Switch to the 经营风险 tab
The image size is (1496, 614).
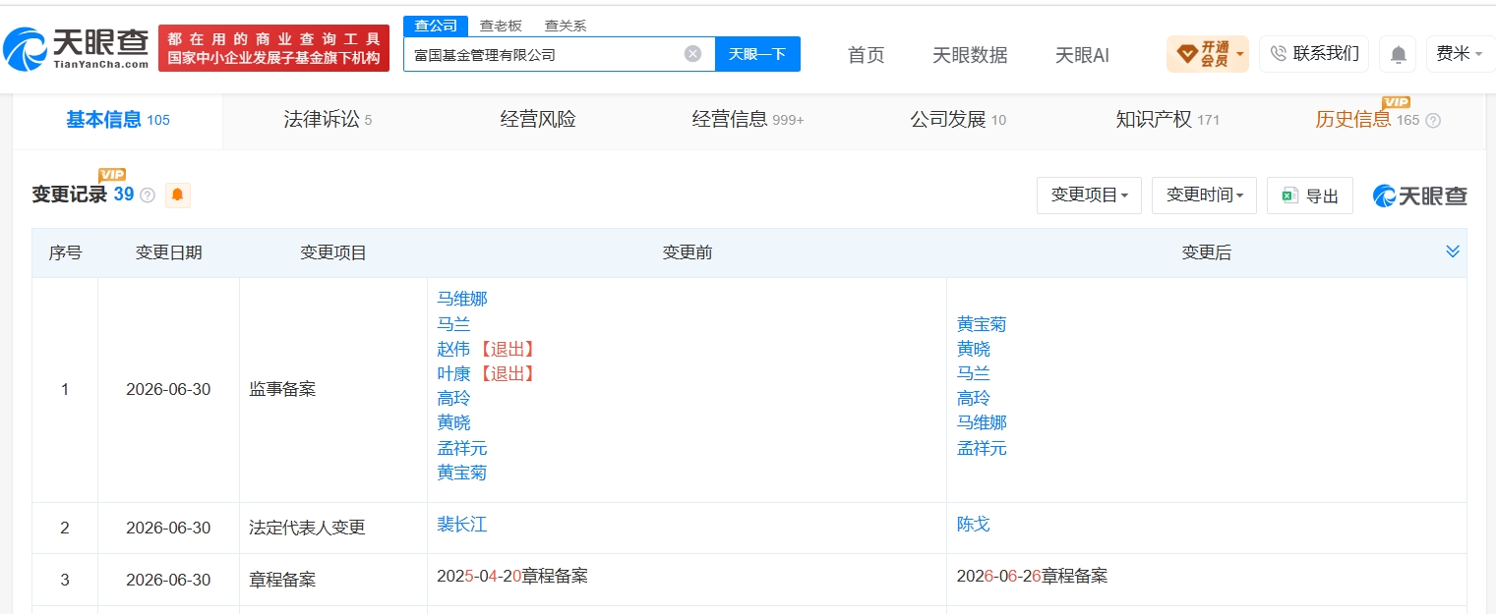(538, 120)
